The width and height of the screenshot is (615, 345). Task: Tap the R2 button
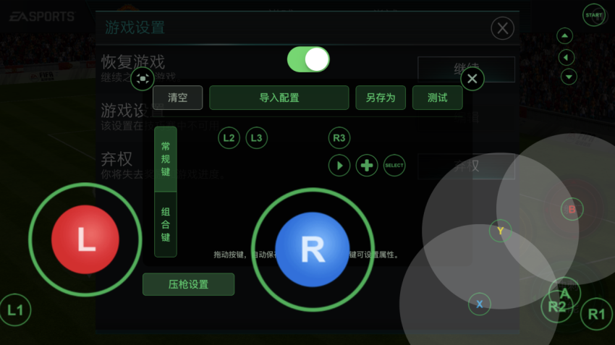click(557, 307)
